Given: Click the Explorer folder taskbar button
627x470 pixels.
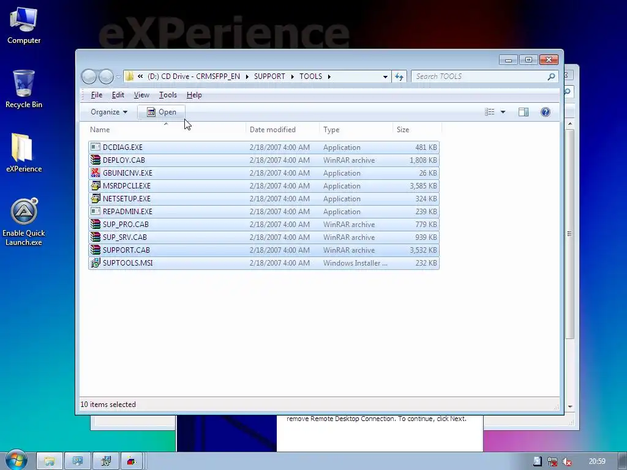Looking at the screenshot, I should [x=49, y=461].
